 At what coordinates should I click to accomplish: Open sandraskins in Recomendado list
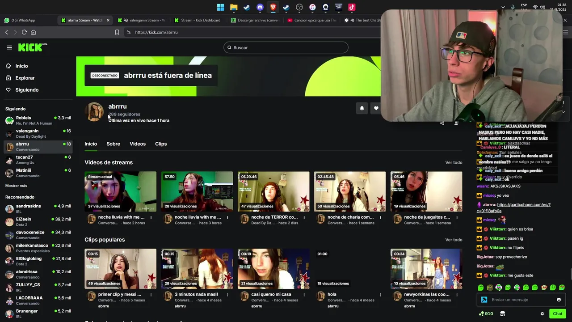tap(38, 209)
